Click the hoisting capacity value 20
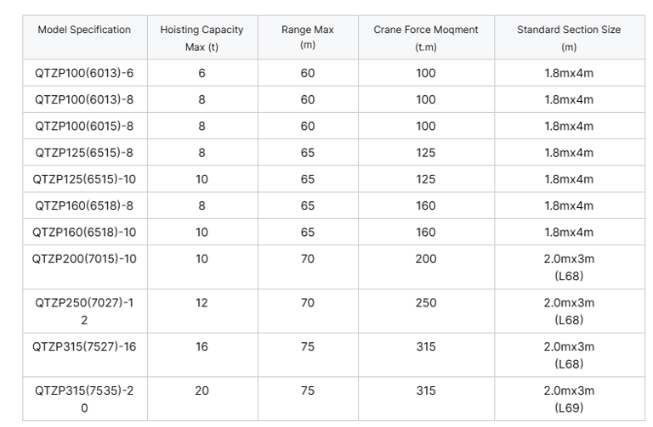The width and height of the screenshot is (653, 427). [x=202, y=390]
